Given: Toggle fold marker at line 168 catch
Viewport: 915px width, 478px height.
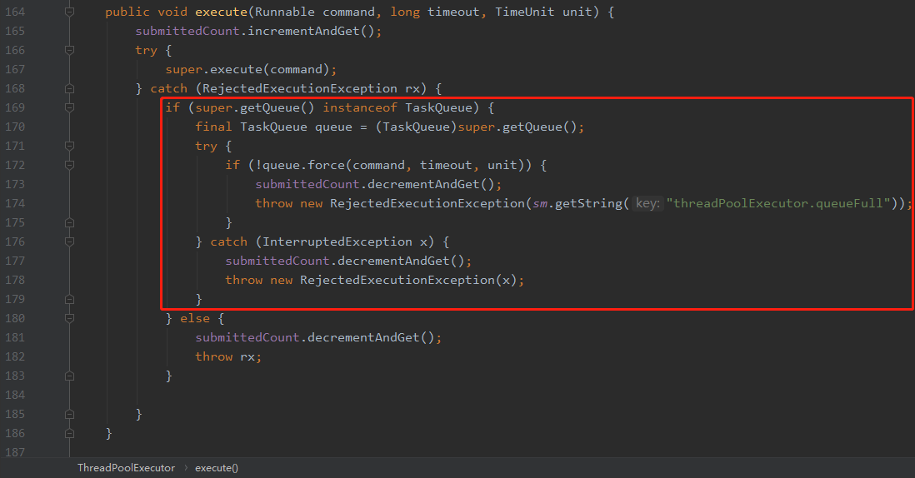Looking at the screenshot, I should coord(69,88).
